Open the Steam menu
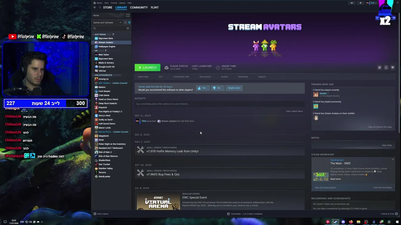The image size is (401, 225). 99,3
